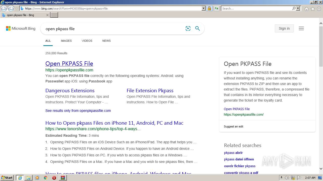323x181 pixels.
Task: Open the 'Open PKPASS File' result heading
Action: [69, 64]
